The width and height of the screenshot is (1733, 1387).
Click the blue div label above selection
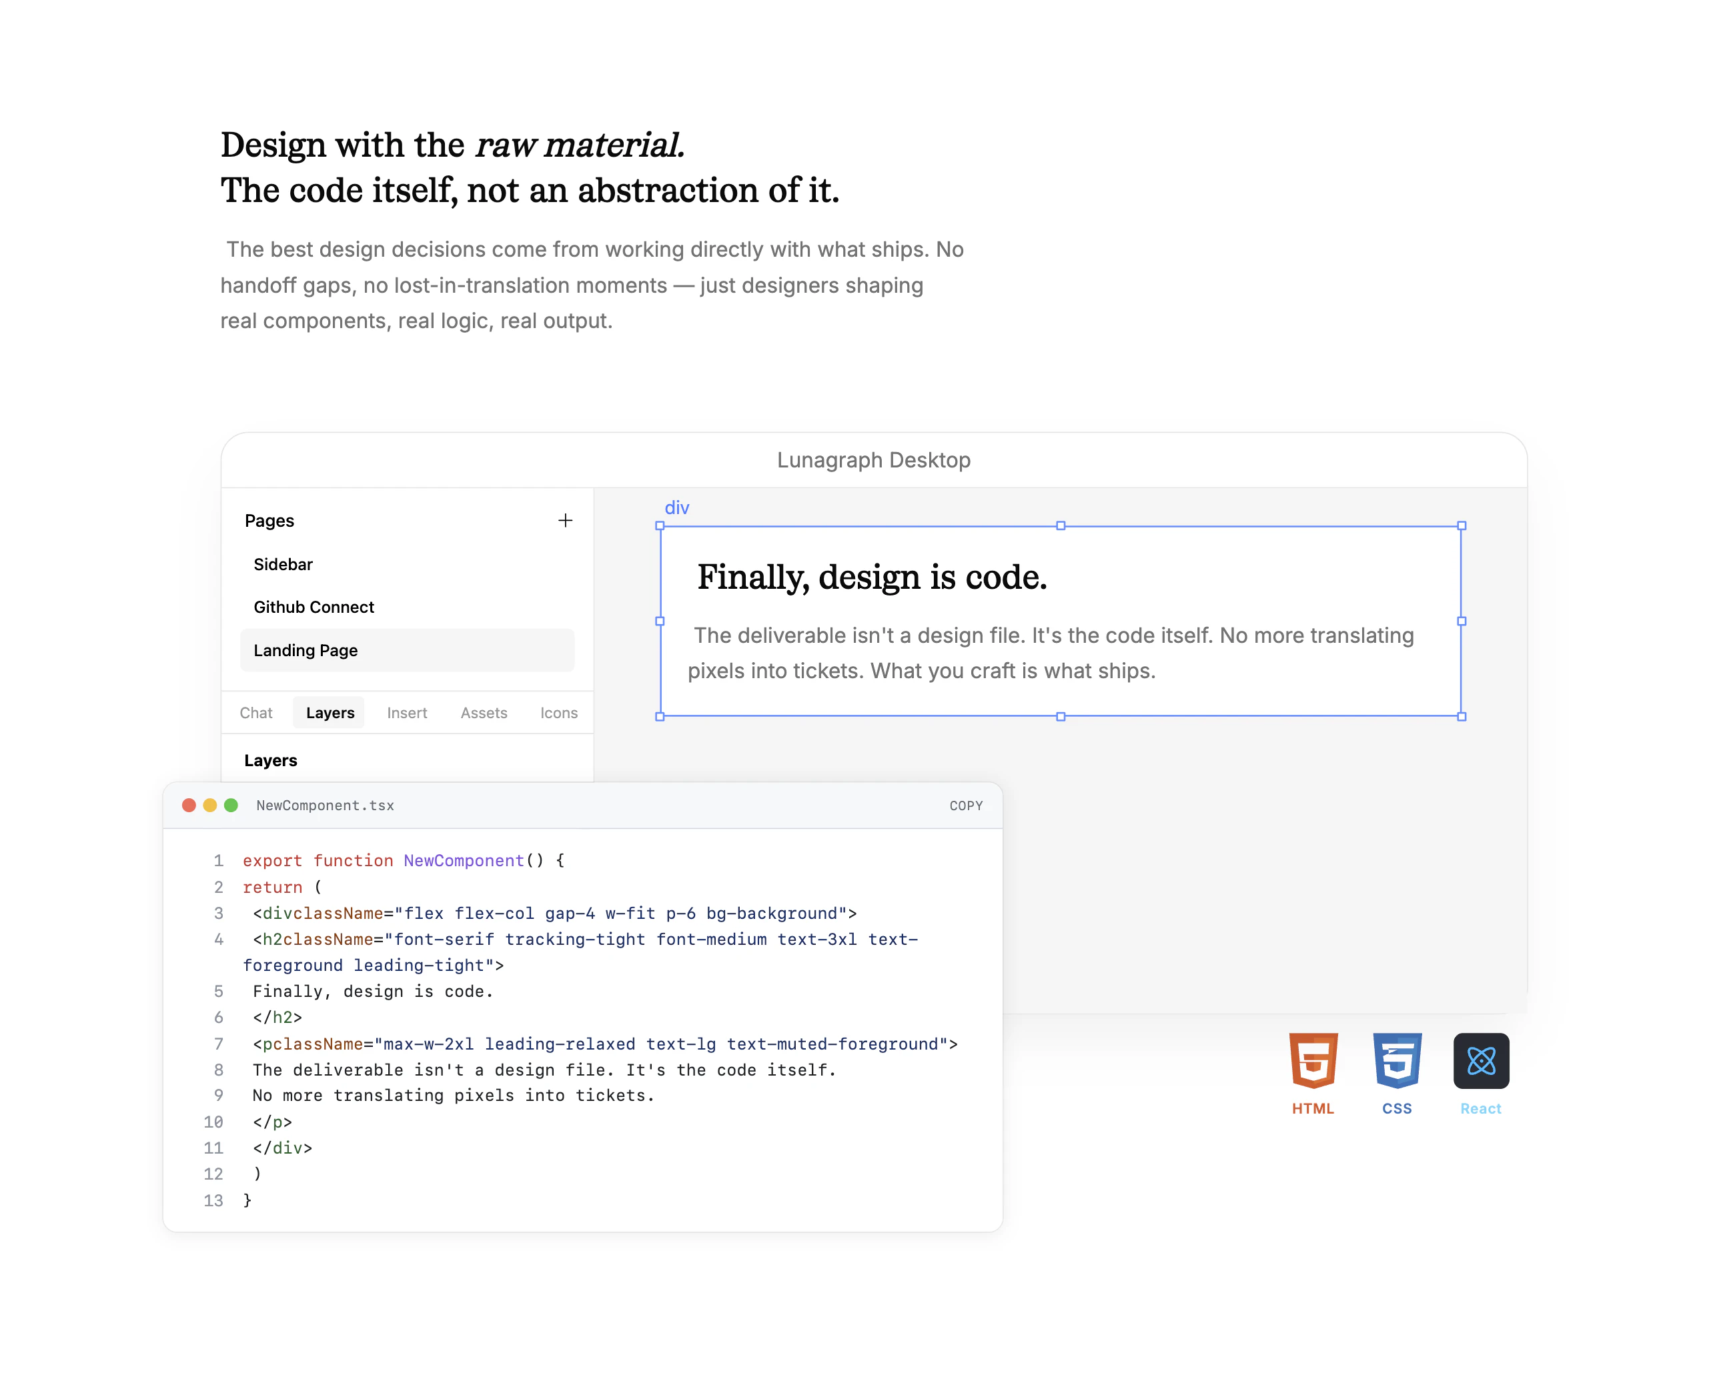pos(677,508)
